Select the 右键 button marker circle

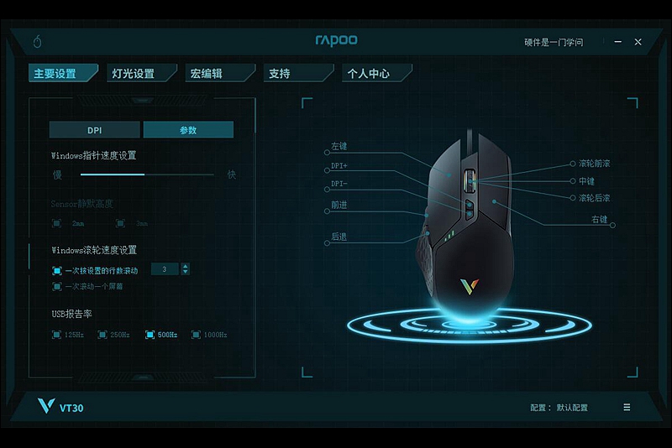point(612,225)
